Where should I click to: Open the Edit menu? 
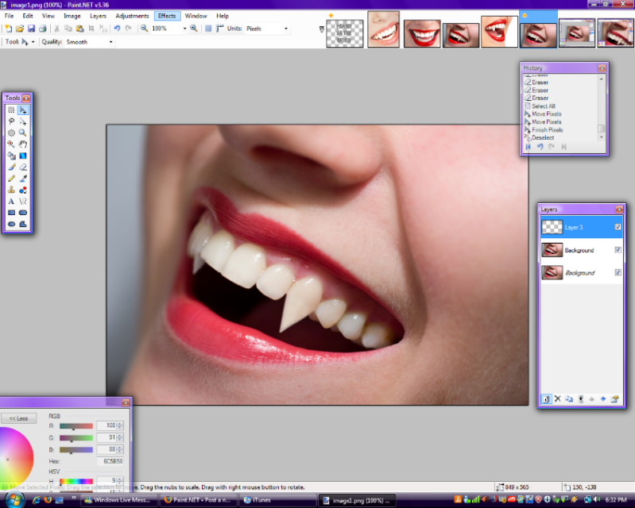point(28,16)
